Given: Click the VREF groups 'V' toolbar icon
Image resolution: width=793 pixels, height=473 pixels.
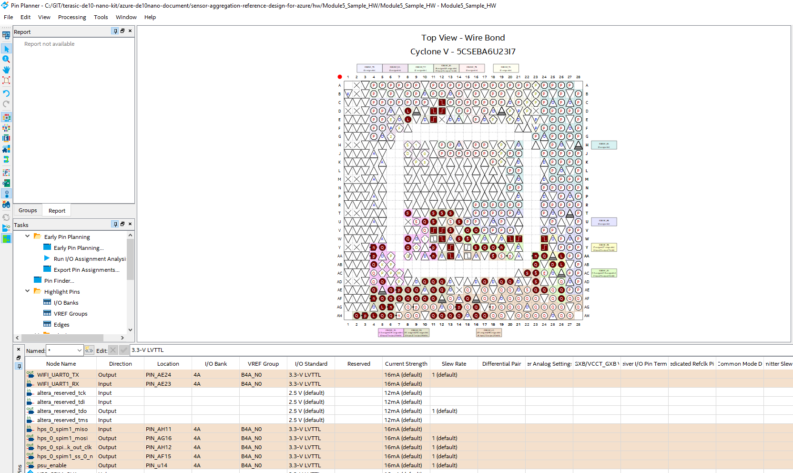Looking at the screenshot, I should [x=6, y=128].
